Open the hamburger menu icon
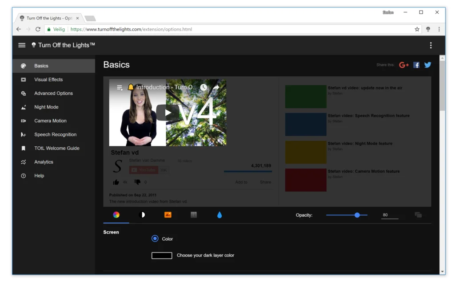 tap(21, 45)
